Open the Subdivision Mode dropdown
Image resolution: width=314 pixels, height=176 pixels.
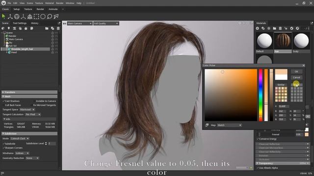[x=20, y=138]
